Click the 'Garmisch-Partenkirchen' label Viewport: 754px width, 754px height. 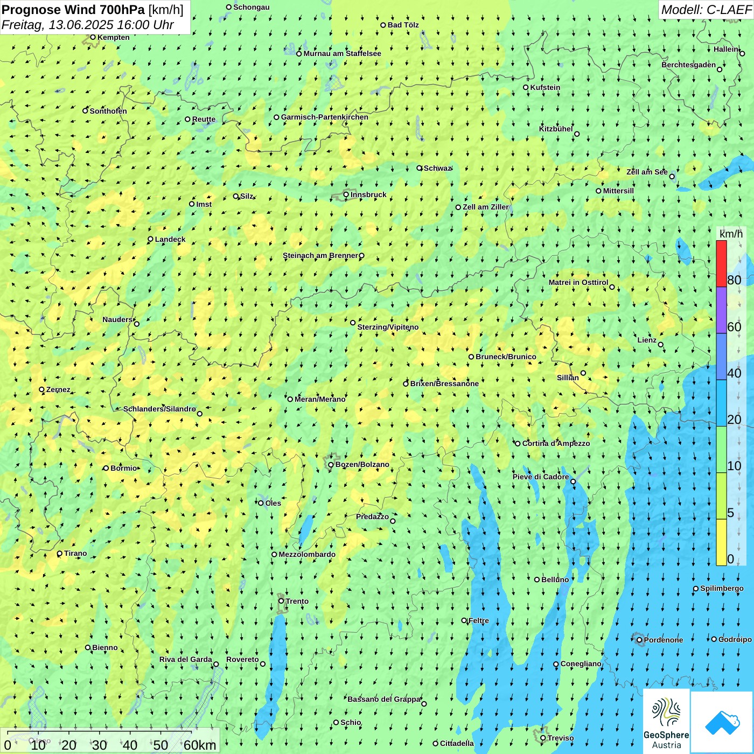coord(325,117)
